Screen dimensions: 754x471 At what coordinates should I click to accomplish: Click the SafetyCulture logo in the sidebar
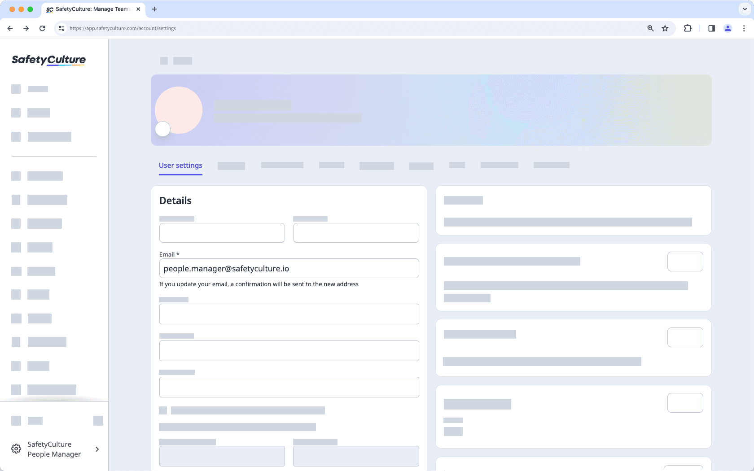coord(48,60)
